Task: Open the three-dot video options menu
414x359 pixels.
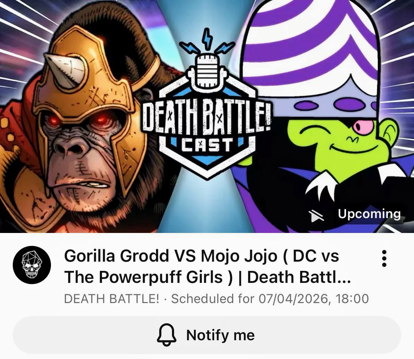Action: (384, 258)
